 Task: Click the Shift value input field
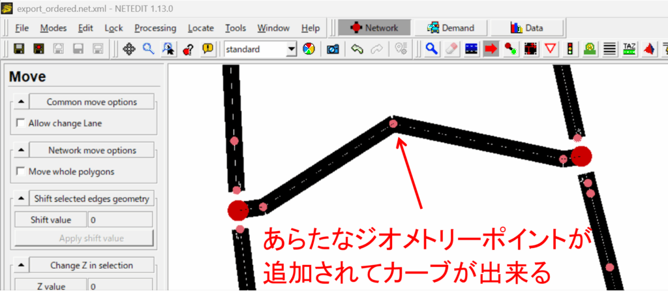(x=120, y=220)
